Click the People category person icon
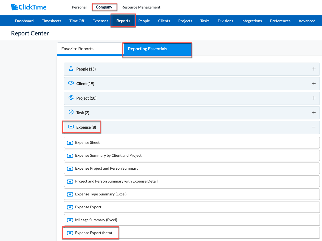The height and width of the screenshot is (241, 322). [x=71, y=68]
